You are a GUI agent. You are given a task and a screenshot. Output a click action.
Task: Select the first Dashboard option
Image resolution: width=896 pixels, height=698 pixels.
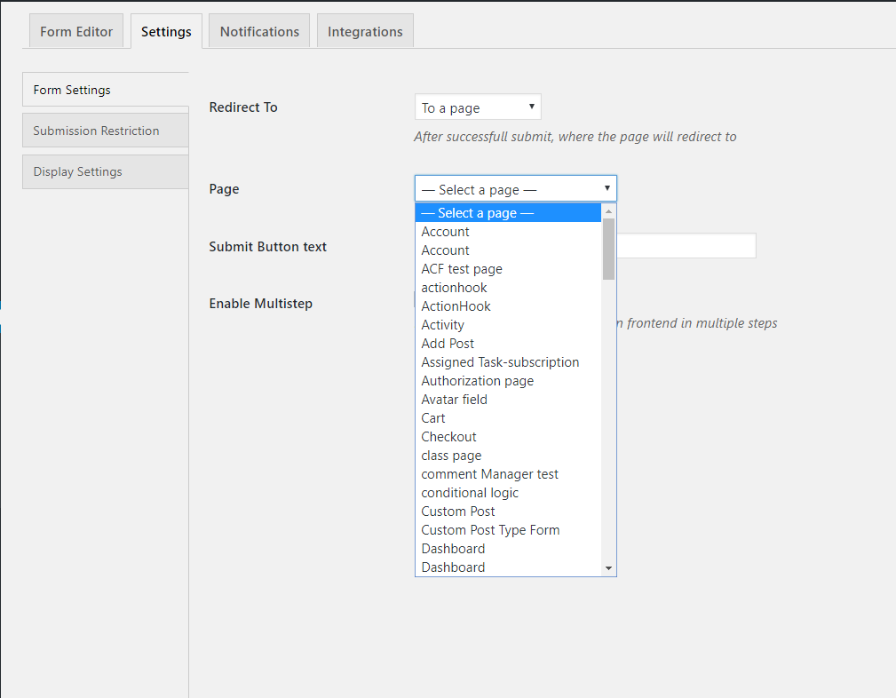(x=508, y=549)
